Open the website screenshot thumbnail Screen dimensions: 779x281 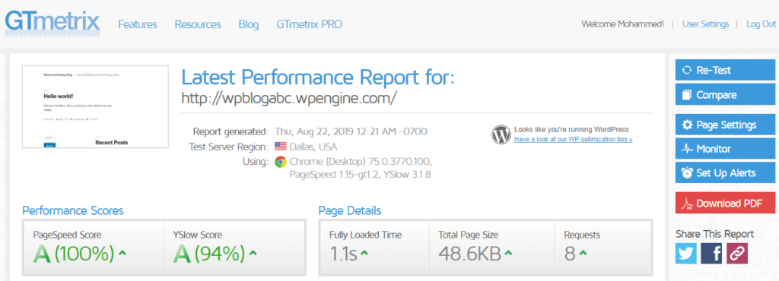[x=95, y=106]
